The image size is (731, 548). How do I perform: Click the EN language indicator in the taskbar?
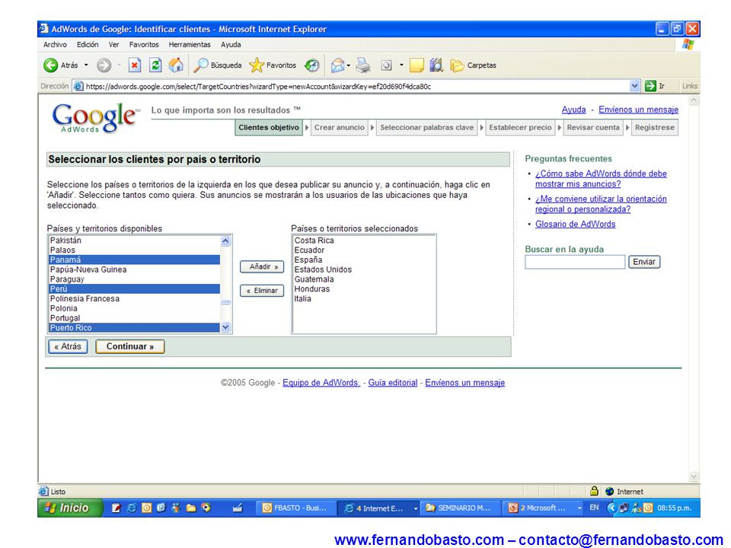click(x=594, y=508)
